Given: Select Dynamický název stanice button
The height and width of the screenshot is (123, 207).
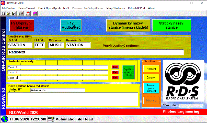Looking at the screenshot, I should (128, 25).
